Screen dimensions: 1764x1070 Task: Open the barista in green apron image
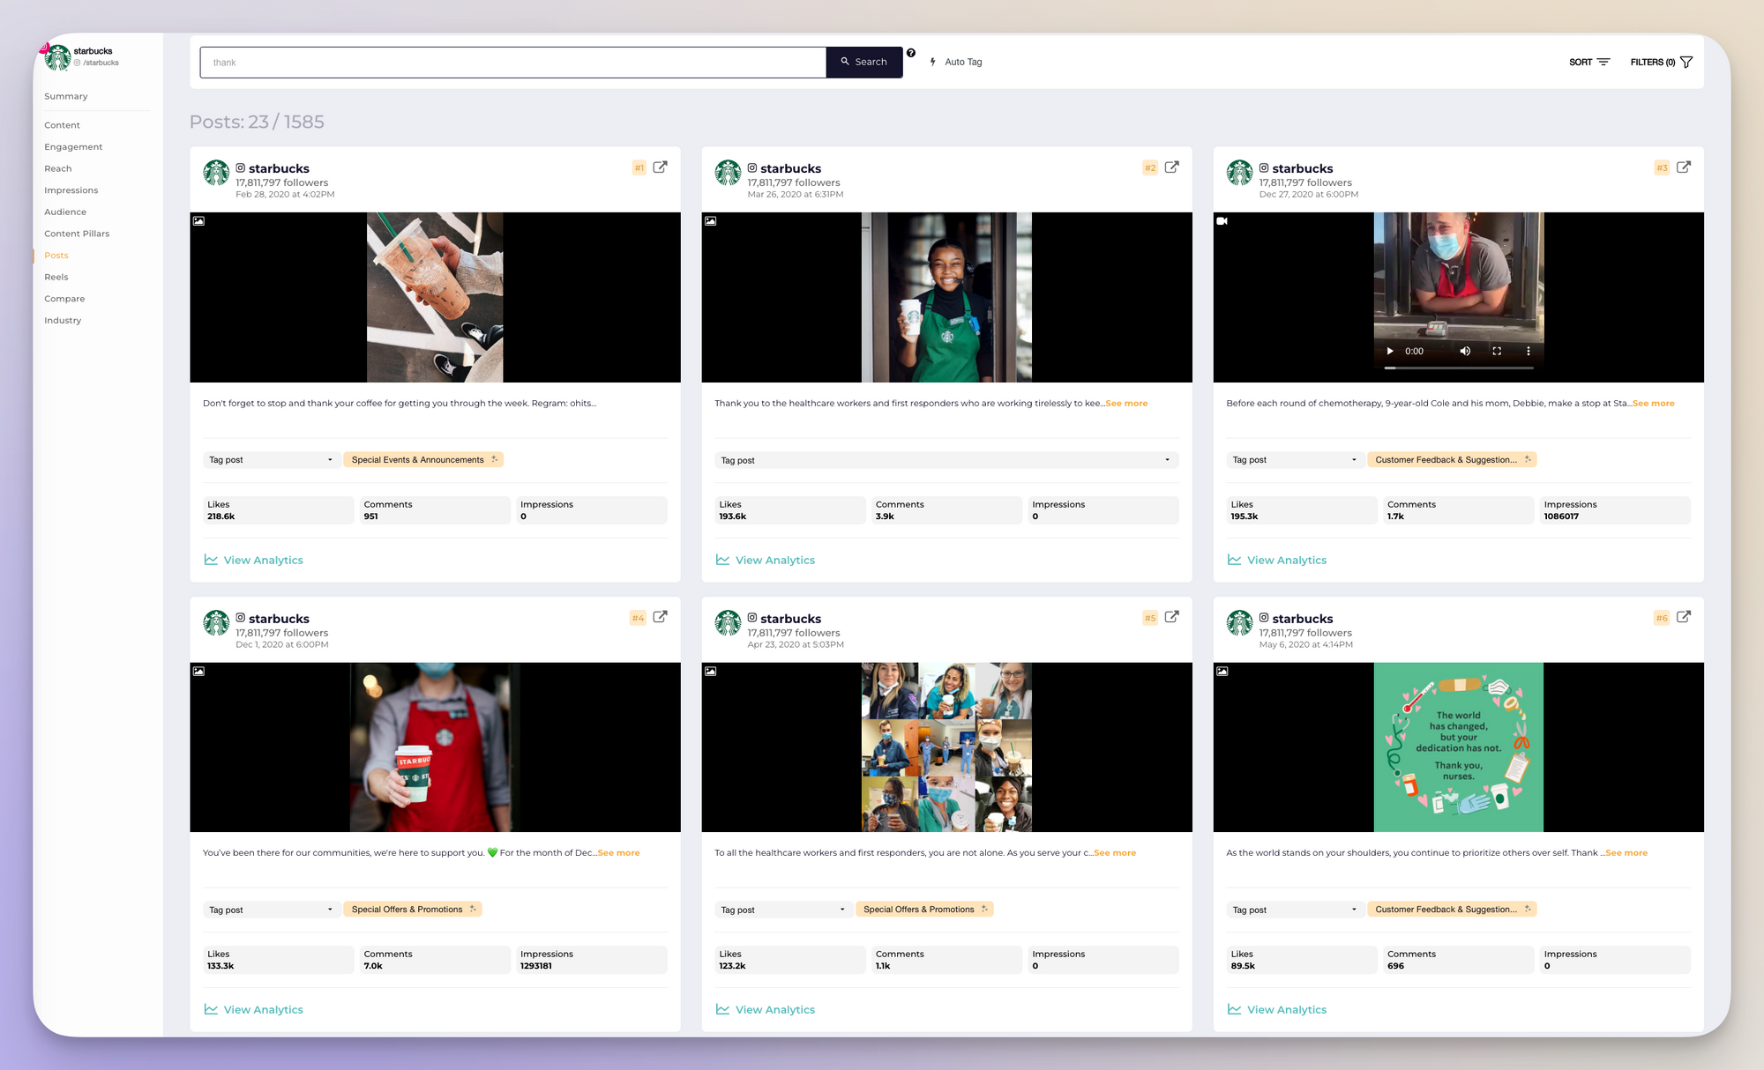coord(946,297)
